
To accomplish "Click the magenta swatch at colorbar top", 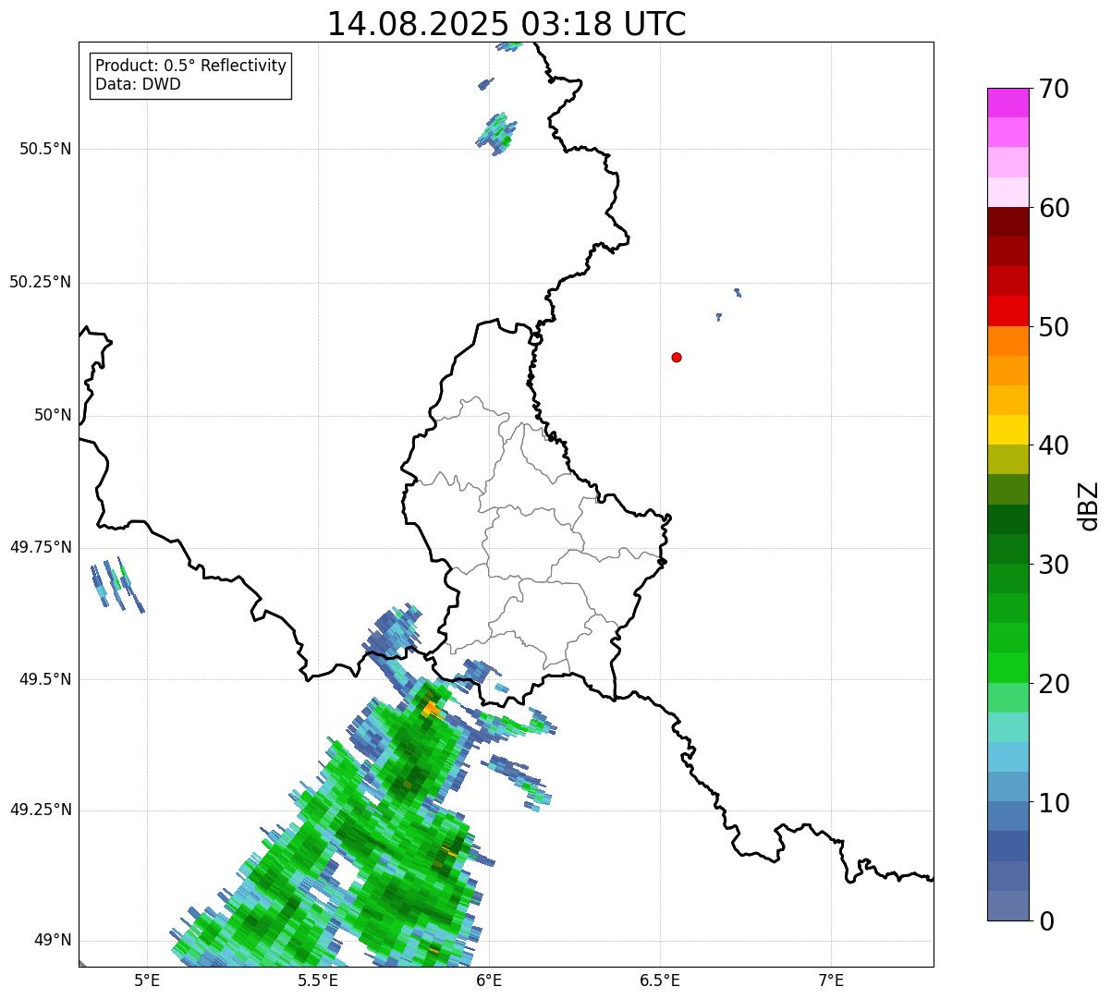I will pyautogui.click(x=1007, y=103).
